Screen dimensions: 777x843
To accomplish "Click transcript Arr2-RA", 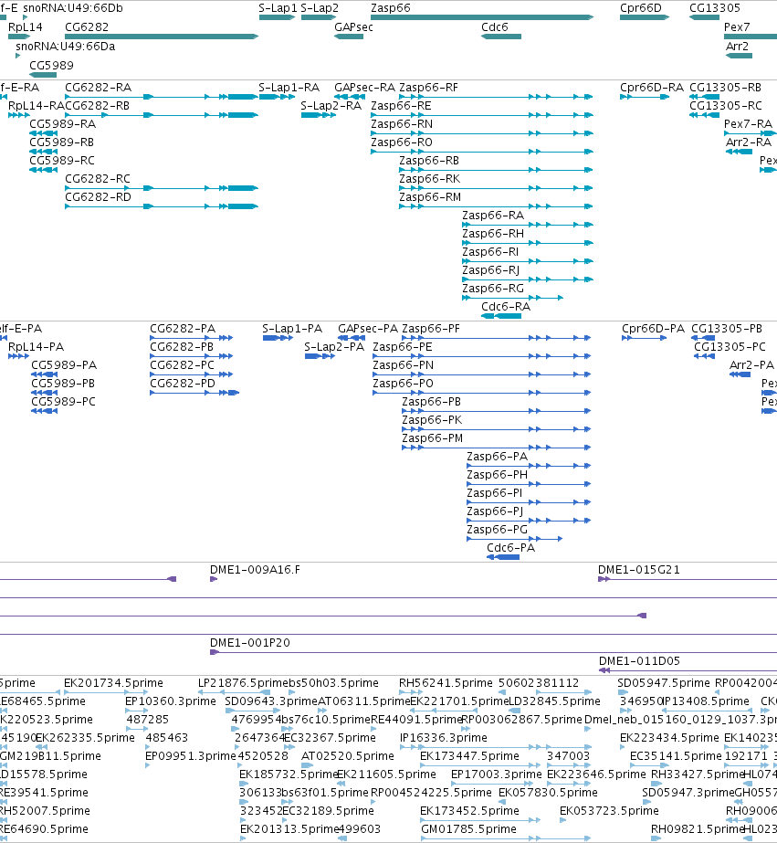I will coord(739,152).
